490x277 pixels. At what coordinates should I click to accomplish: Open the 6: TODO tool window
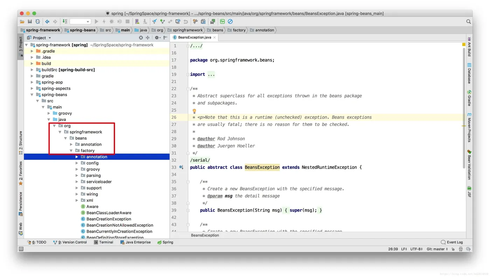[37, 242]
